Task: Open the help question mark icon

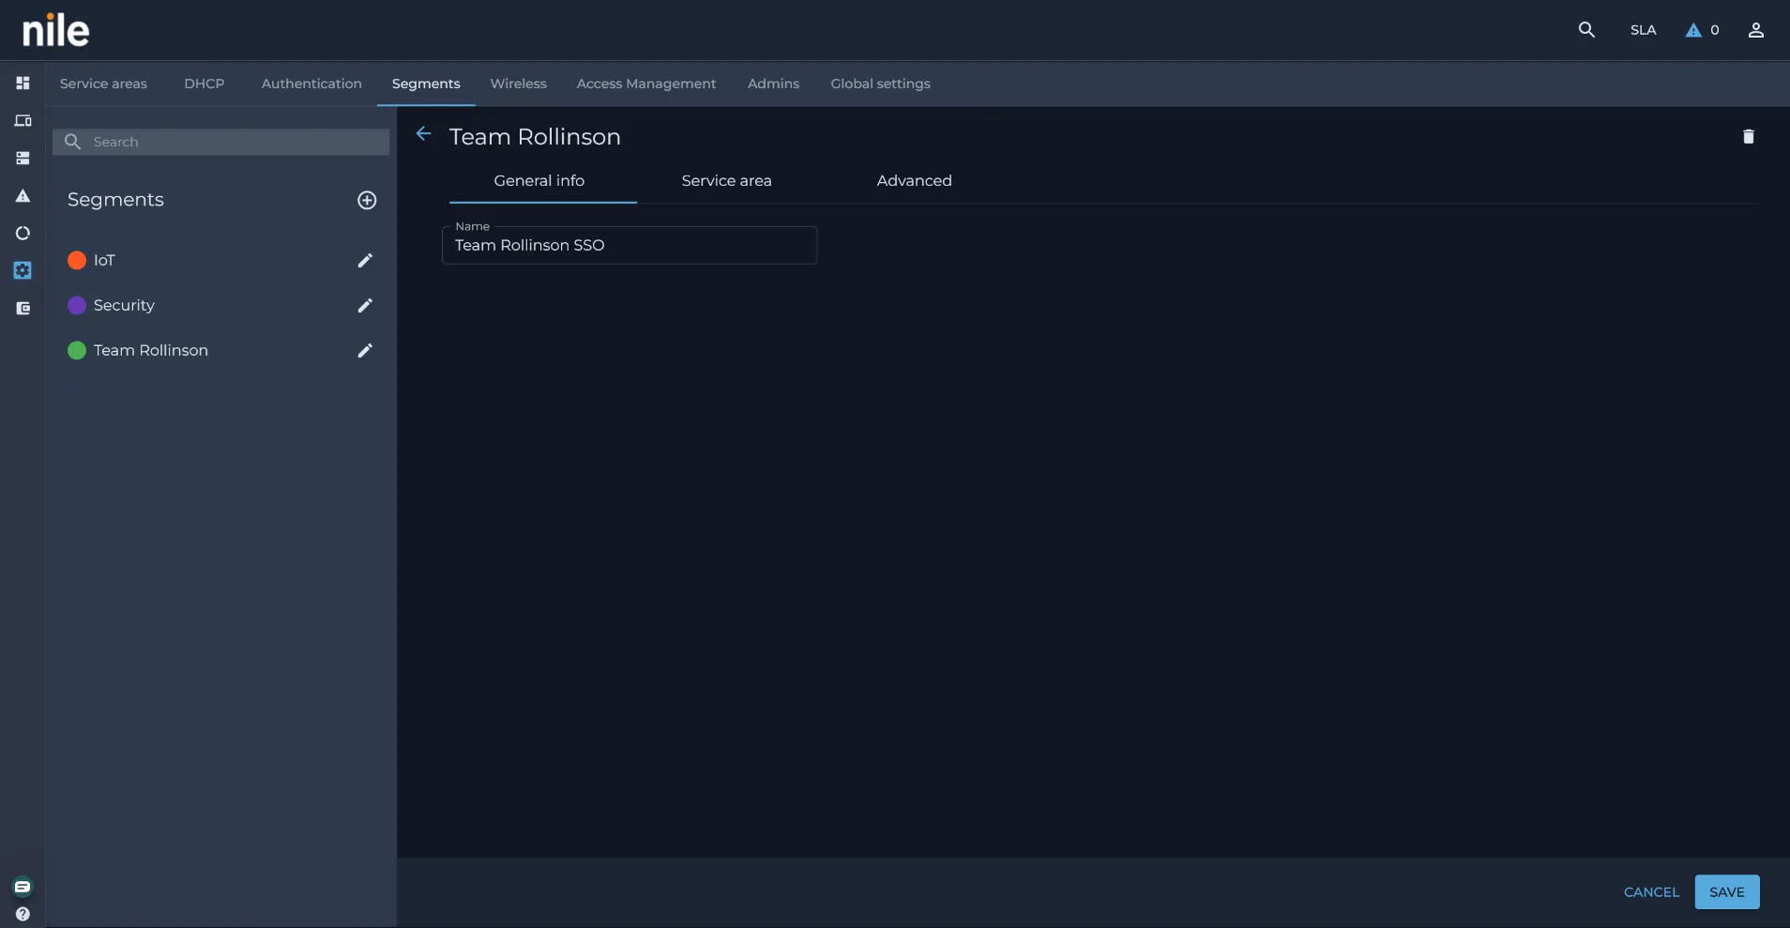Action: point(23,914)
